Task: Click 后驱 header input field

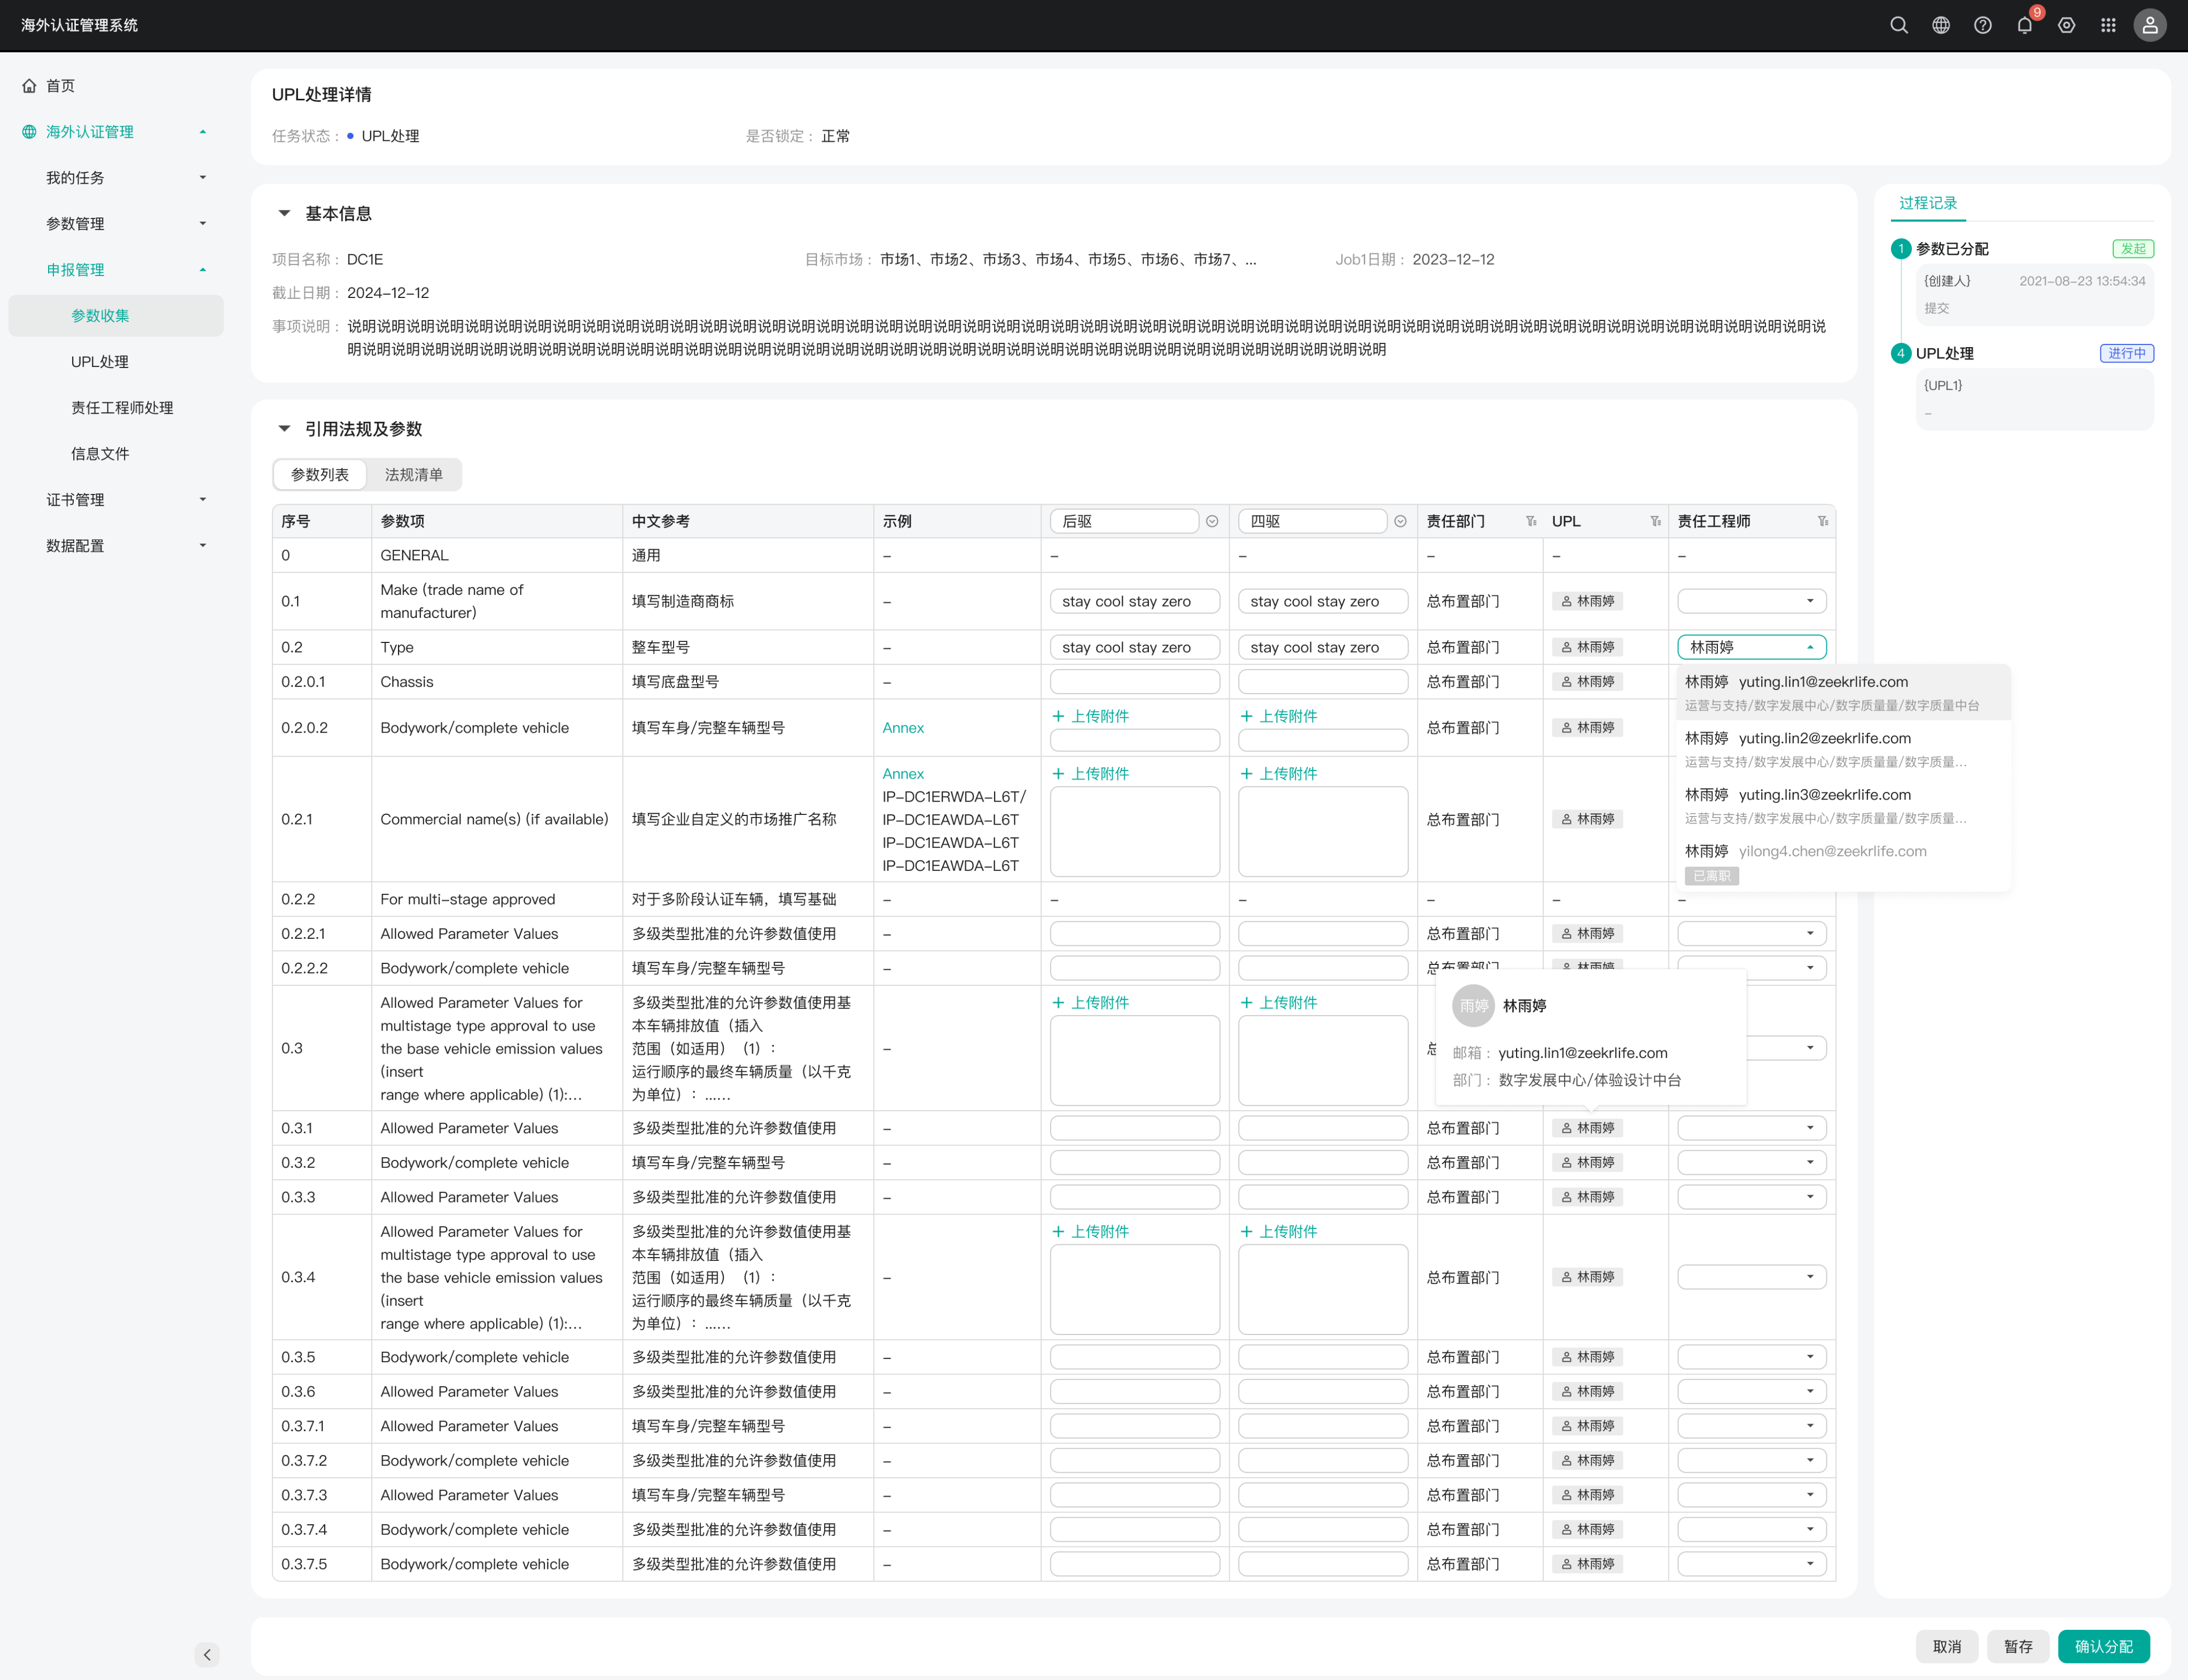Action: pos(1124,521)
